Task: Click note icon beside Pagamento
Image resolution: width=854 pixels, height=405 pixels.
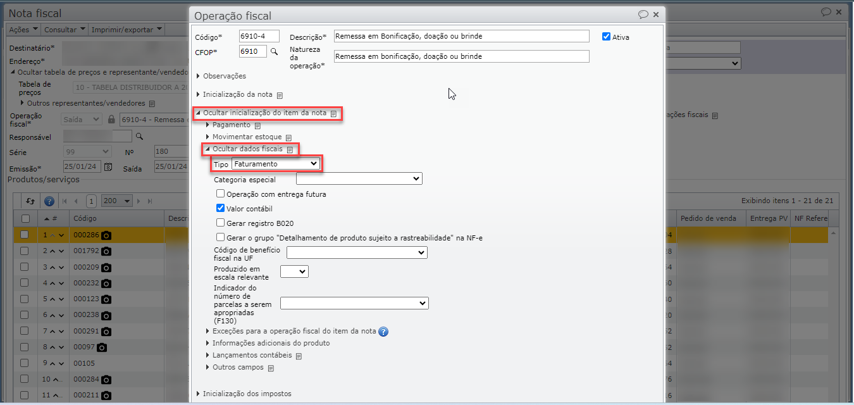Action: [257, 125]
